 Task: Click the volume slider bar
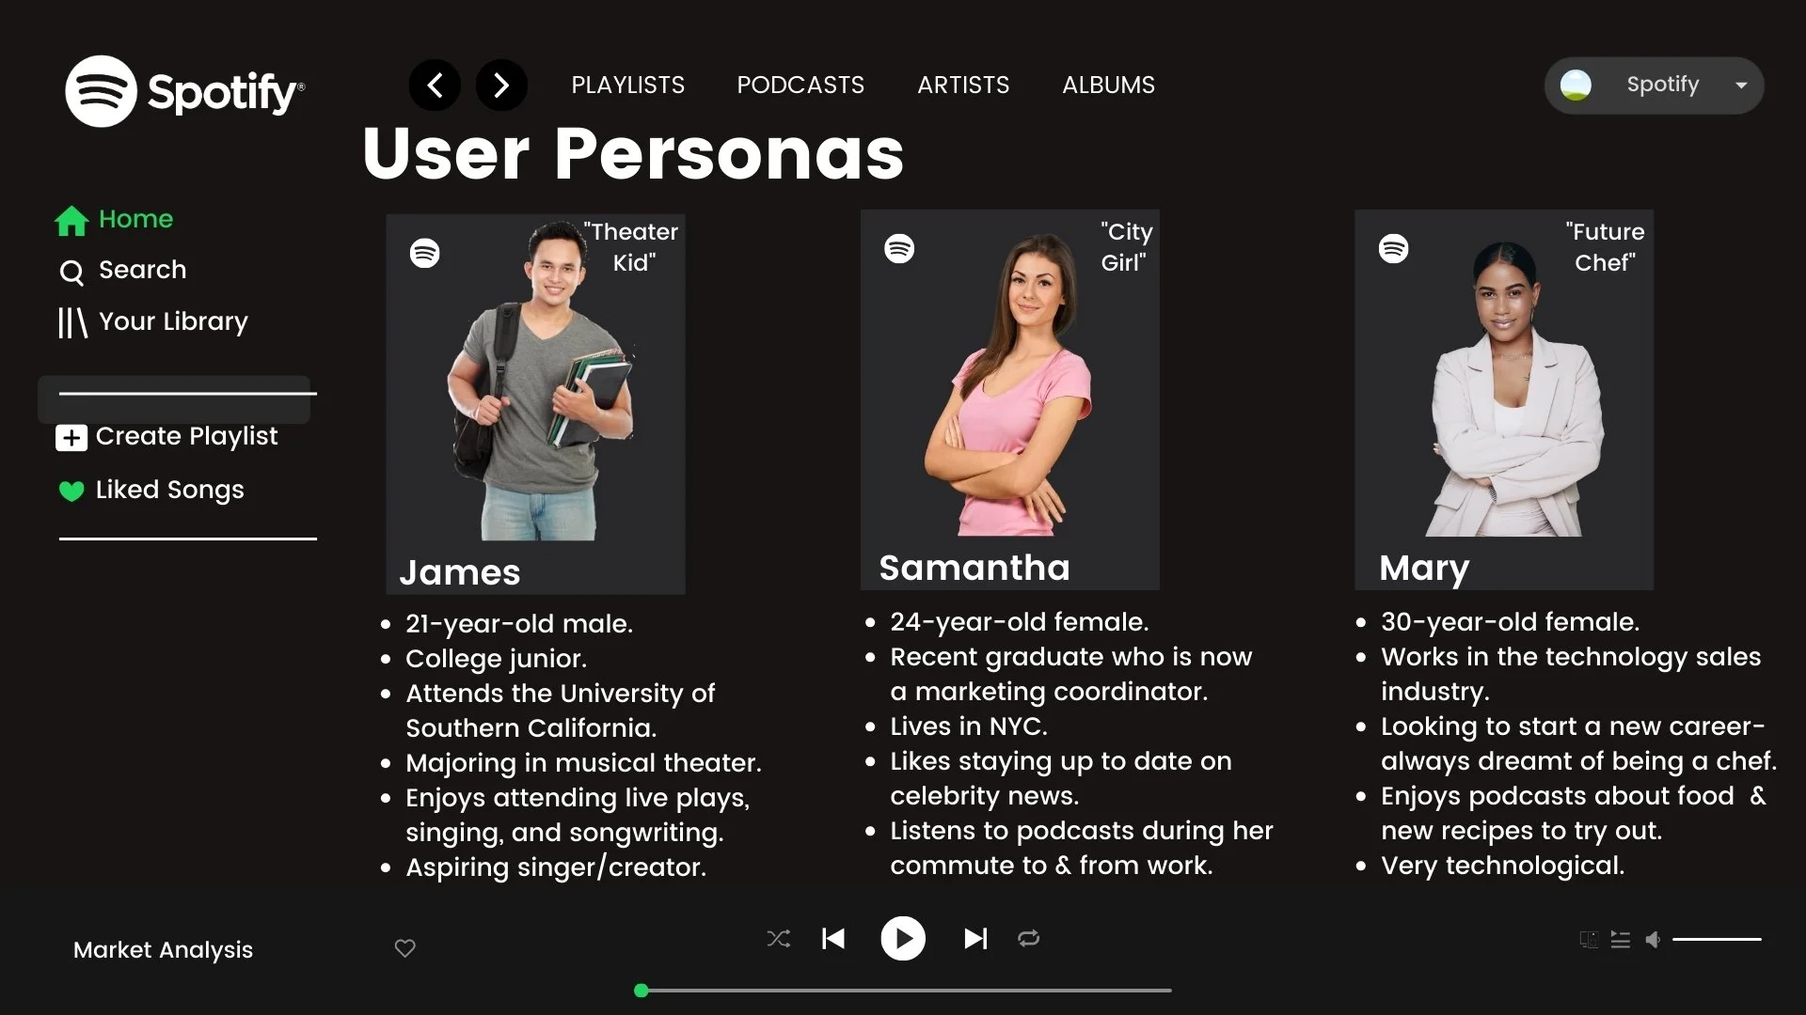pos(1717,939)
